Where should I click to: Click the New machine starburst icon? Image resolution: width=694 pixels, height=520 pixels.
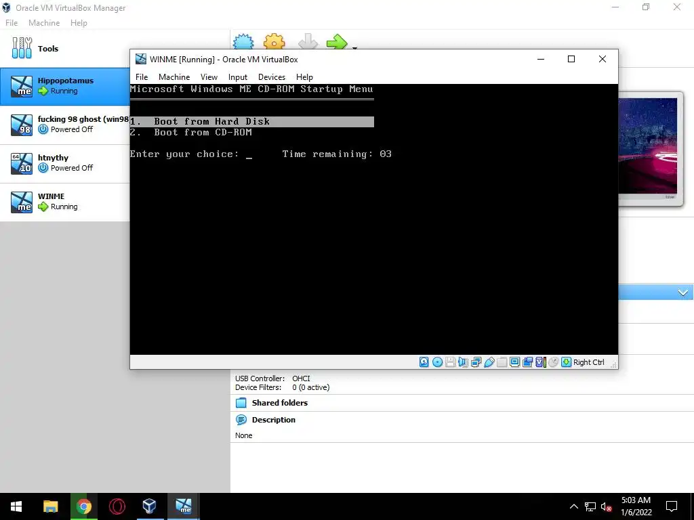coord(243,42)
